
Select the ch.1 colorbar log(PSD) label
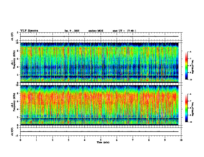pos(193,67)
